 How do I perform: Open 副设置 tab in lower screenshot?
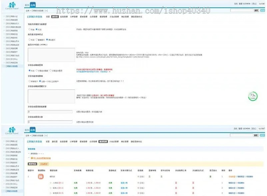pyautogui.click(x=55, y=141)
